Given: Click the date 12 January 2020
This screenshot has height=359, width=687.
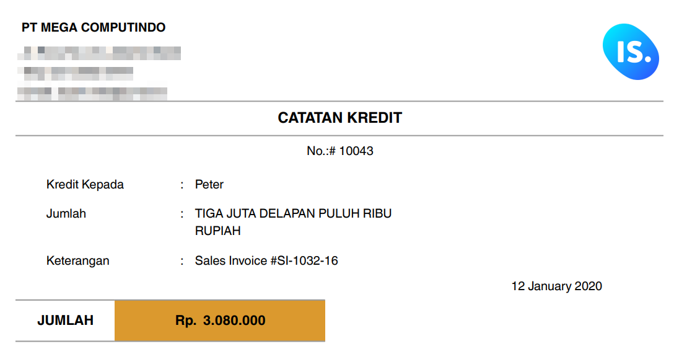Looking at the screenshot, I should pyautogui.click(x=556, y=286).
